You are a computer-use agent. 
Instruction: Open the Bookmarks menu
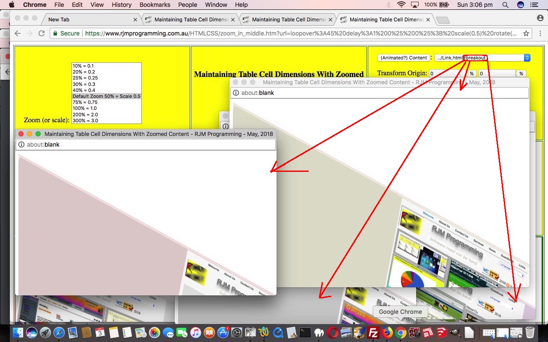point(155,5)
